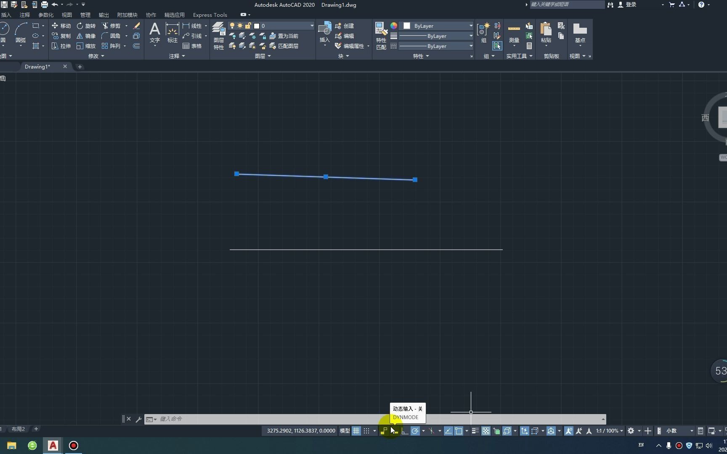Open the 参数化 ribbon tab
Screen dimensions: 727x454
pos(46,15)
